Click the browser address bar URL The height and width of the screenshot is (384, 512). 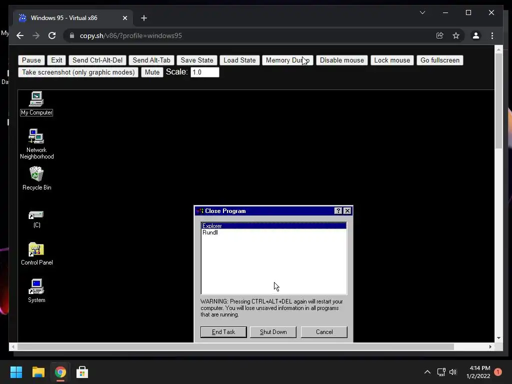[x=130, y=35]
